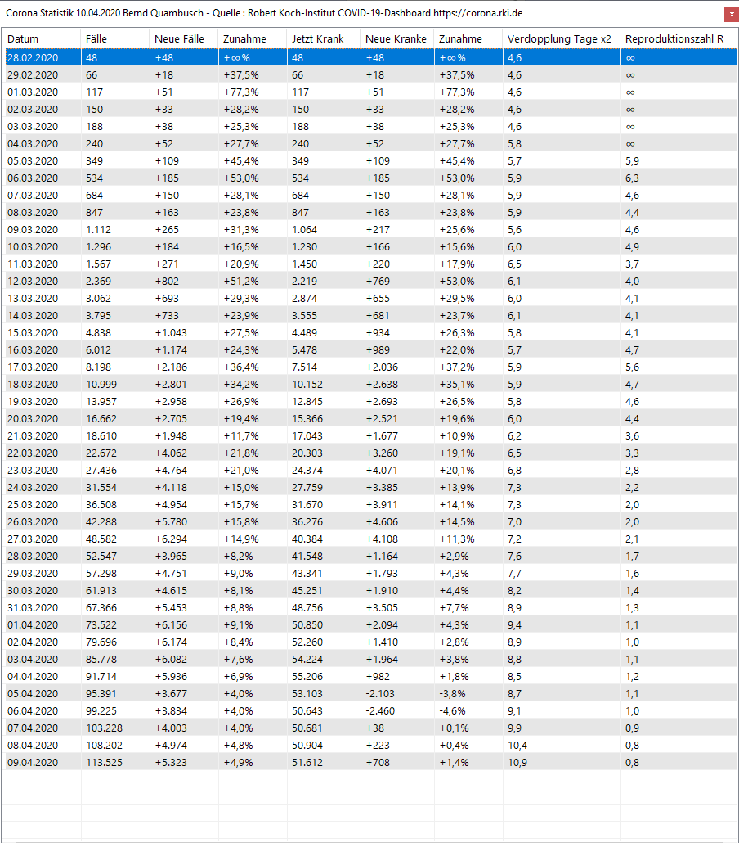739x843 pixels.
Task: Select Jetzt Krank value 4.489
Action: tap(305, 333)
